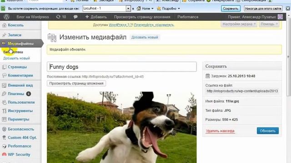
Task: Open the WordPress 3.7 link in notice
Action: pyautogui.click(x=120, y=25)
